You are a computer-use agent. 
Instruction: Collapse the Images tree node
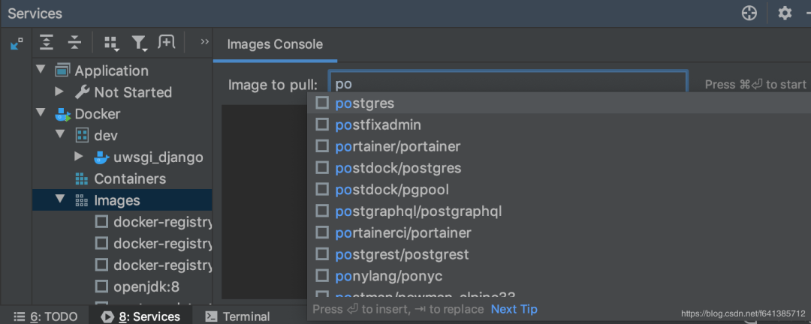(x=61, y=200)
